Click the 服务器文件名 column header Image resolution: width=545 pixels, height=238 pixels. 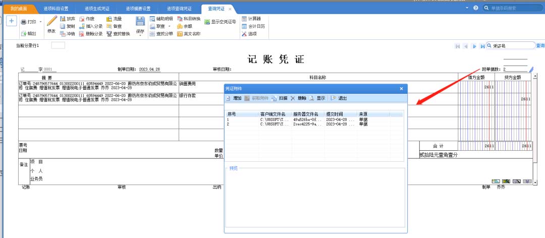308,114
